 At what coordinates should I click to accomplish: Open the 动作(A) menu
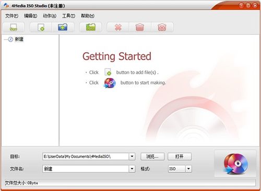[50, 16]
